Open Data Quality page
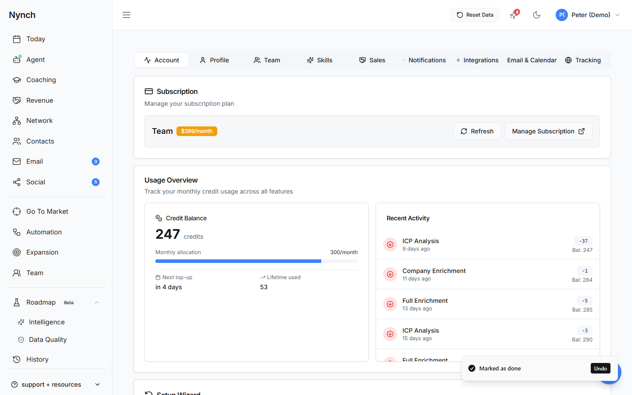632x395 pixels. 58,340
